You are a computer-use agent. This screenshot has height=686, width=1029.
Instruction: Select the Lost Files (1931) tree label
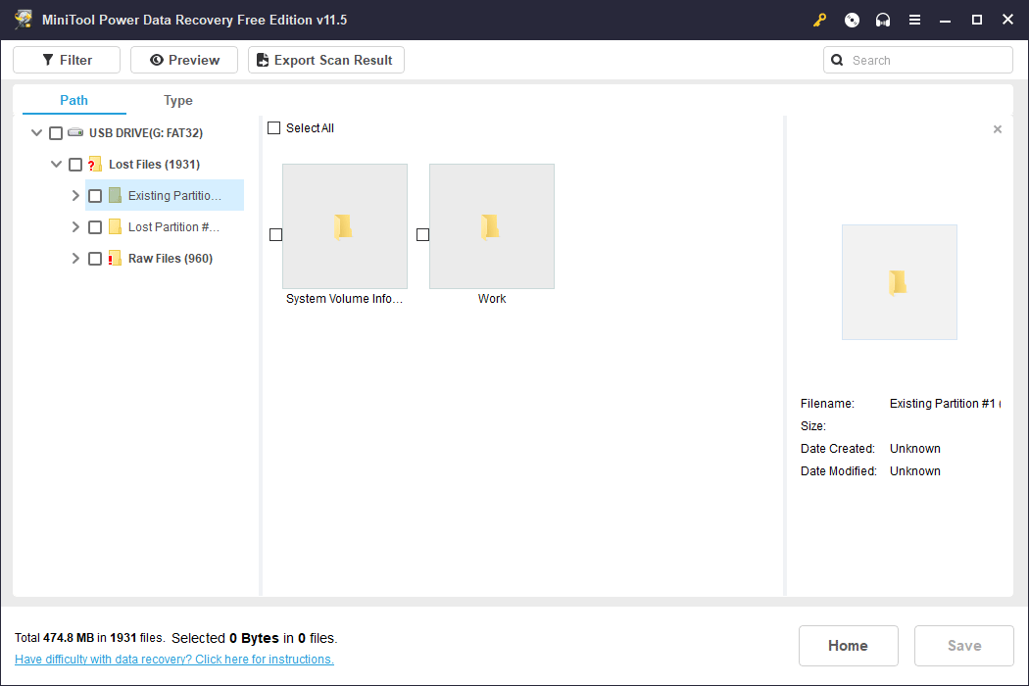pyautogui.click(x=154, y=164)
